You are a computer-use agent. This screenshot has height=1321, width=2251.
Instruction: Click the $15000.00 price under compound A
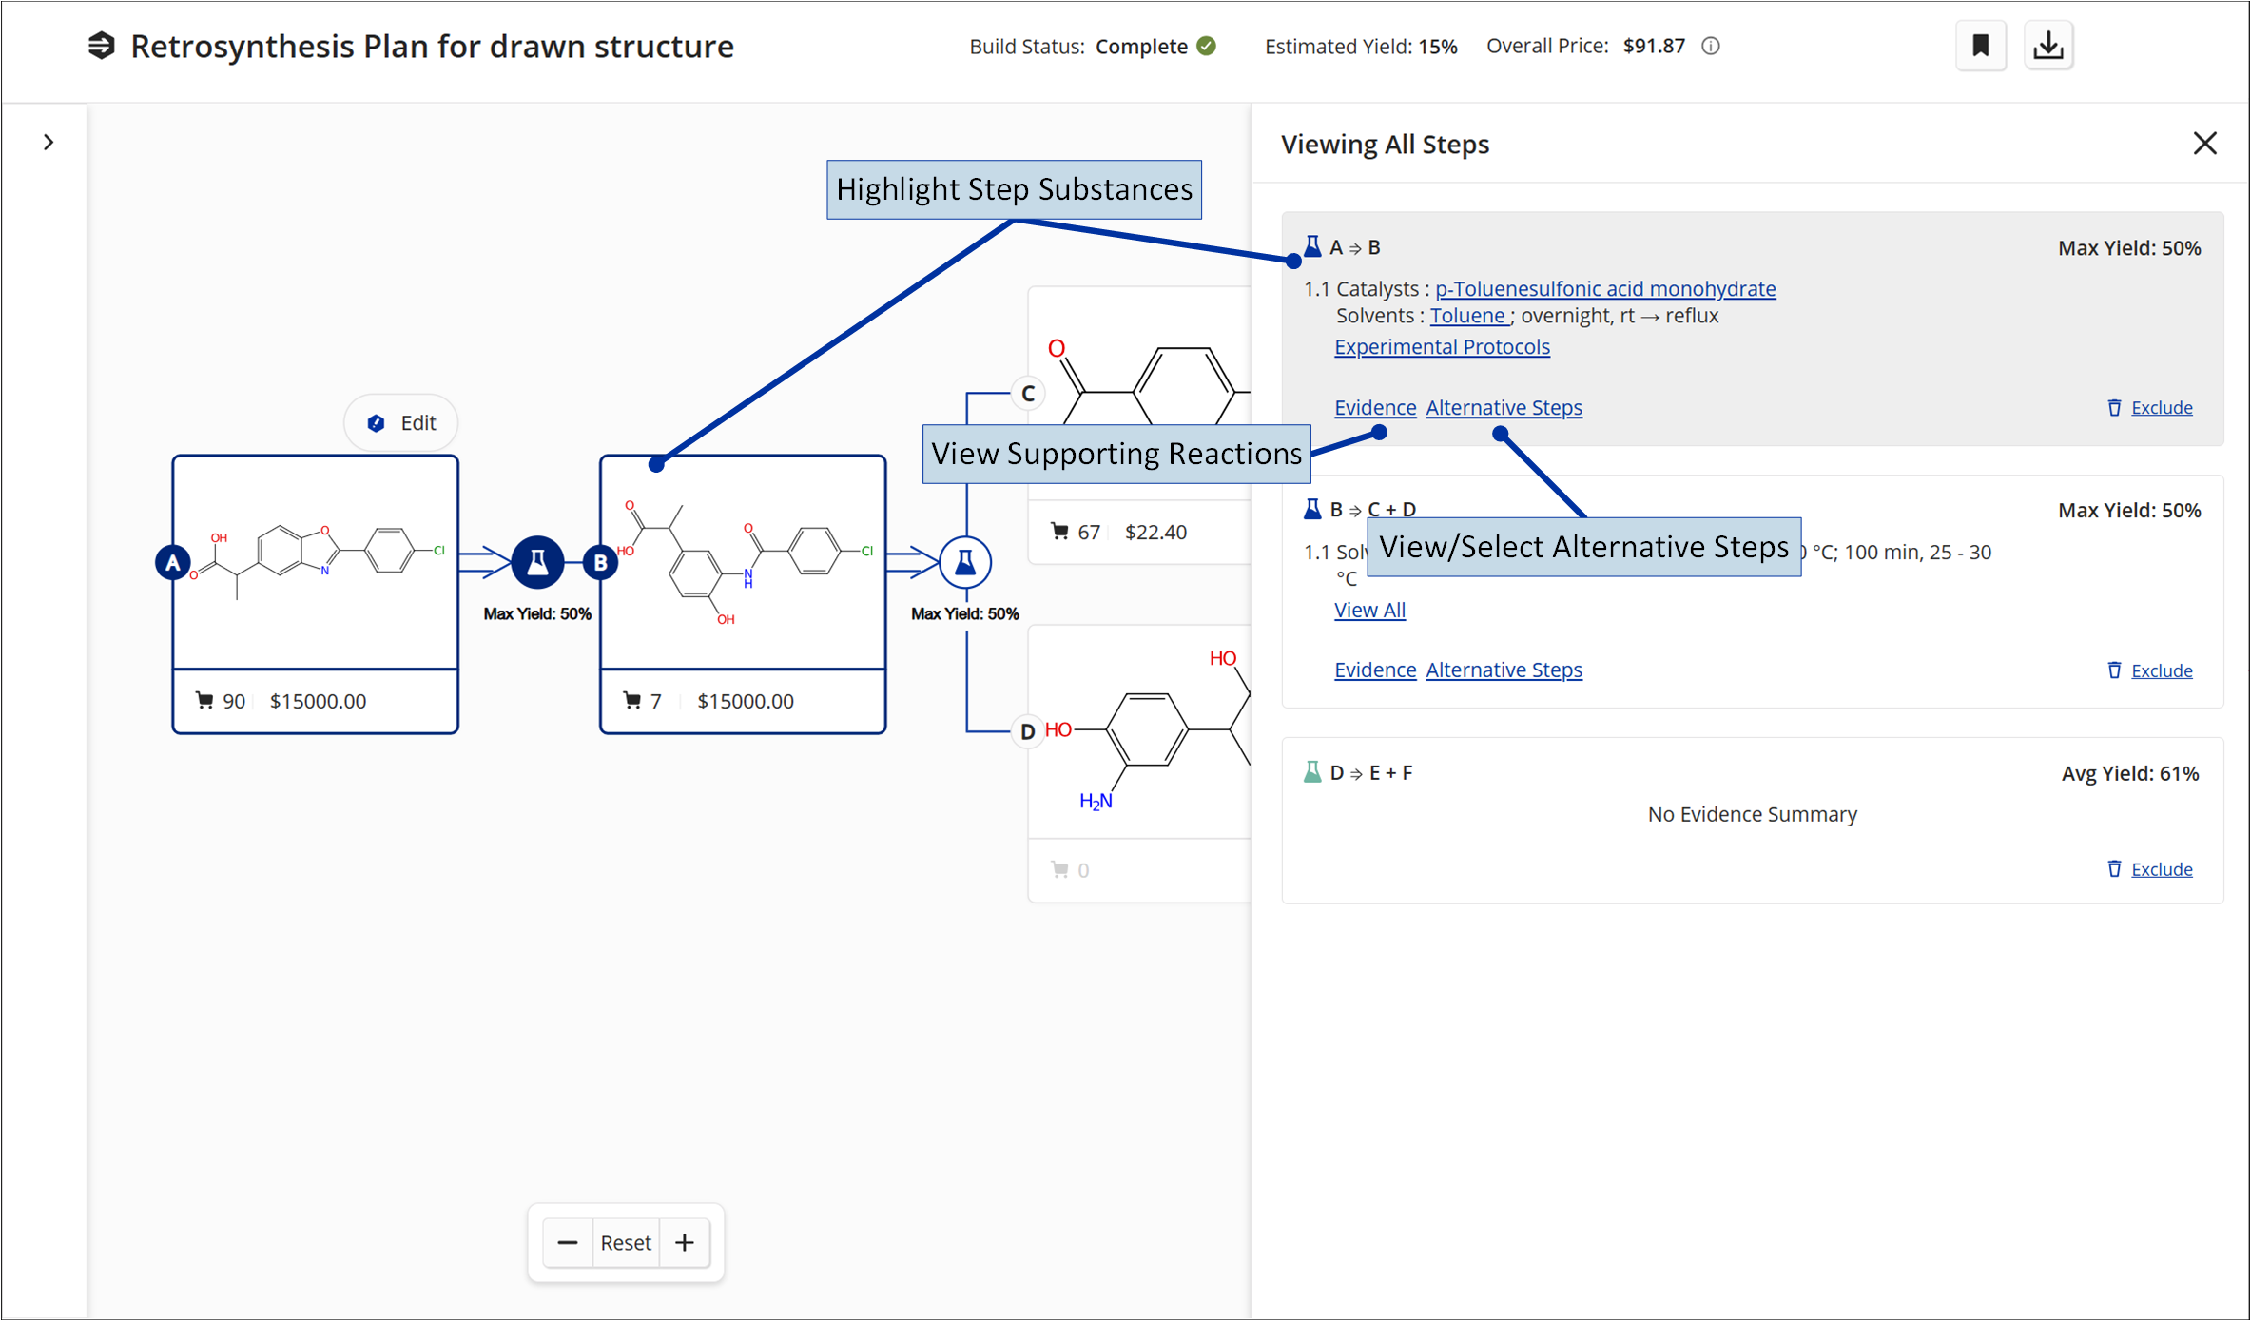click(x=318, y=701)
